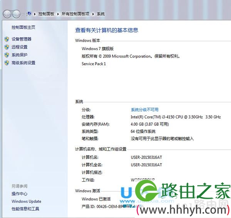Open 控制面板主页 link
This screenshot has width=231, height=218.
click(x=23, y=27)
